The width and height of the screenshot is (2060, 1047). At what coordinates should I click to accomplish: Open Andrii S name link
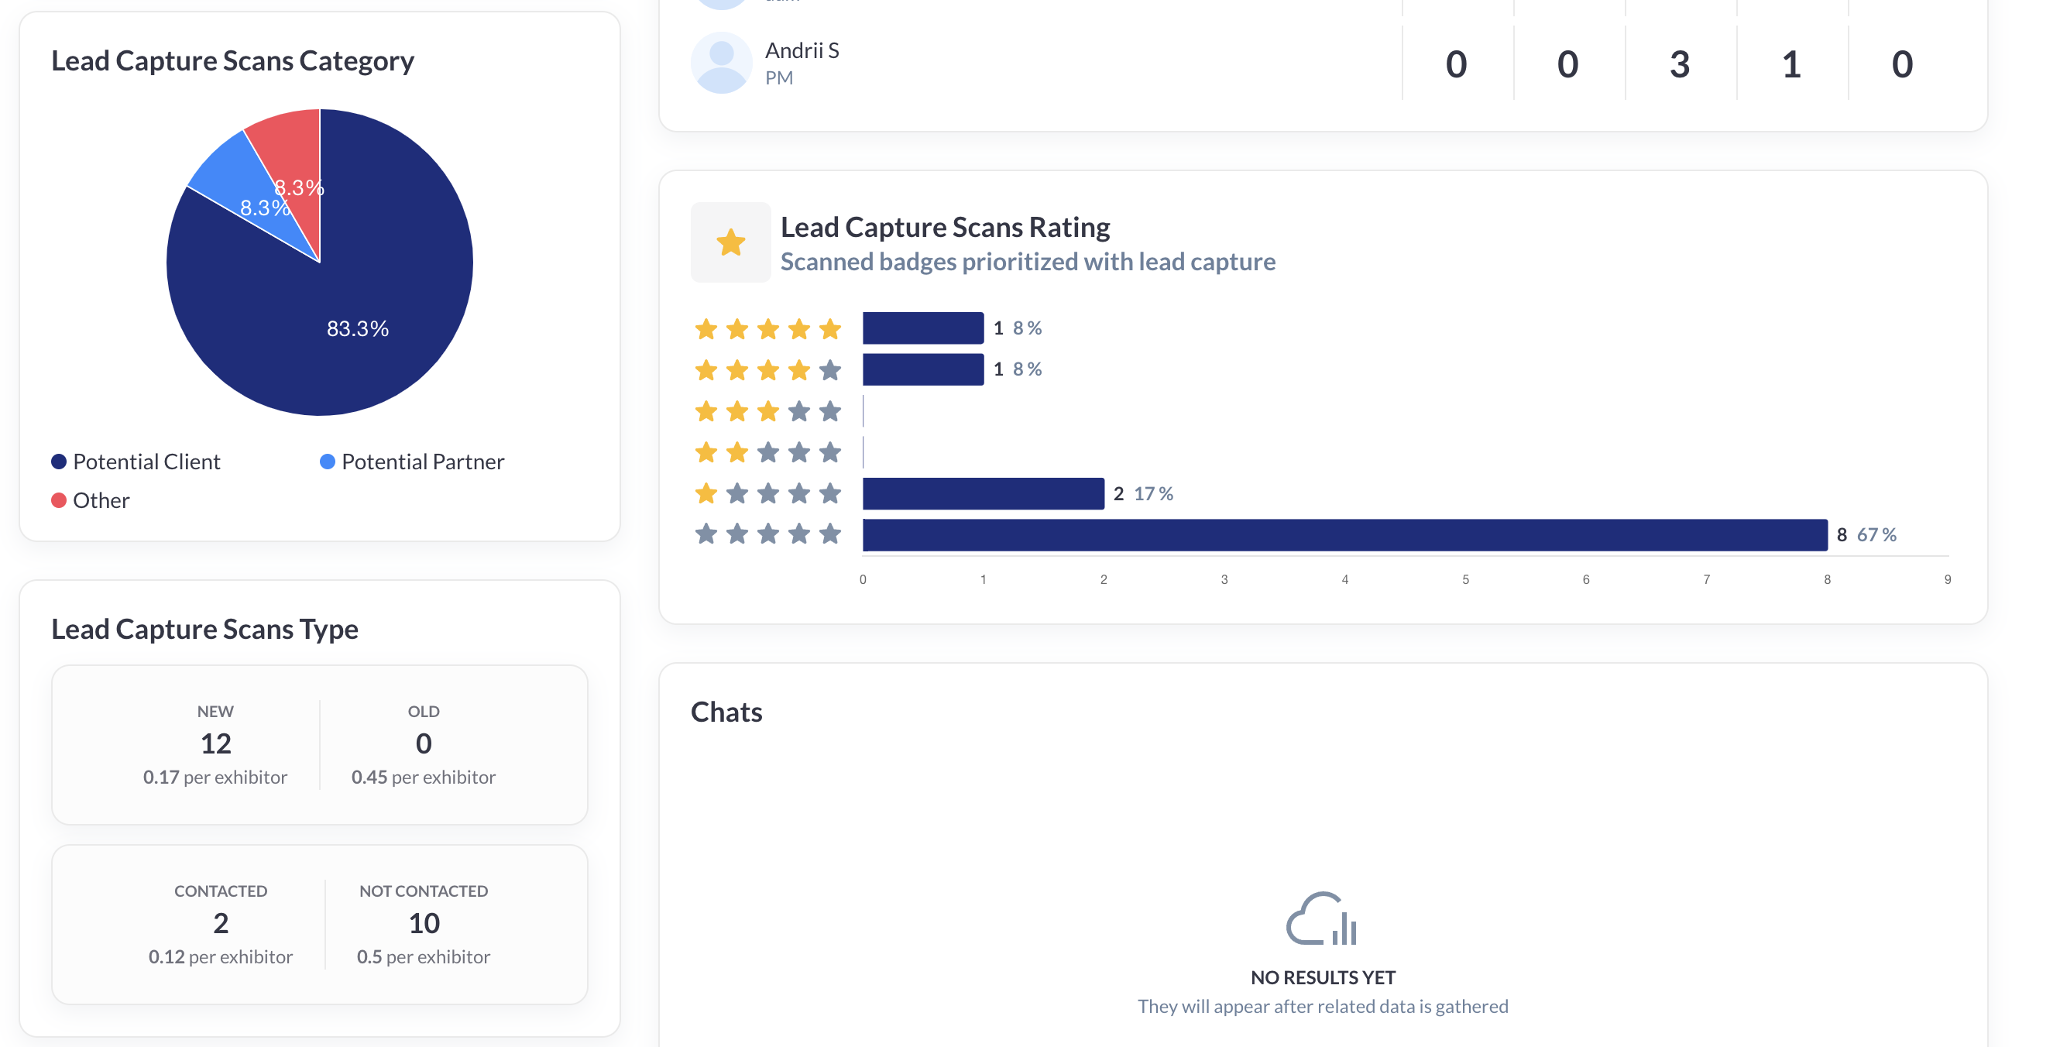802,51
